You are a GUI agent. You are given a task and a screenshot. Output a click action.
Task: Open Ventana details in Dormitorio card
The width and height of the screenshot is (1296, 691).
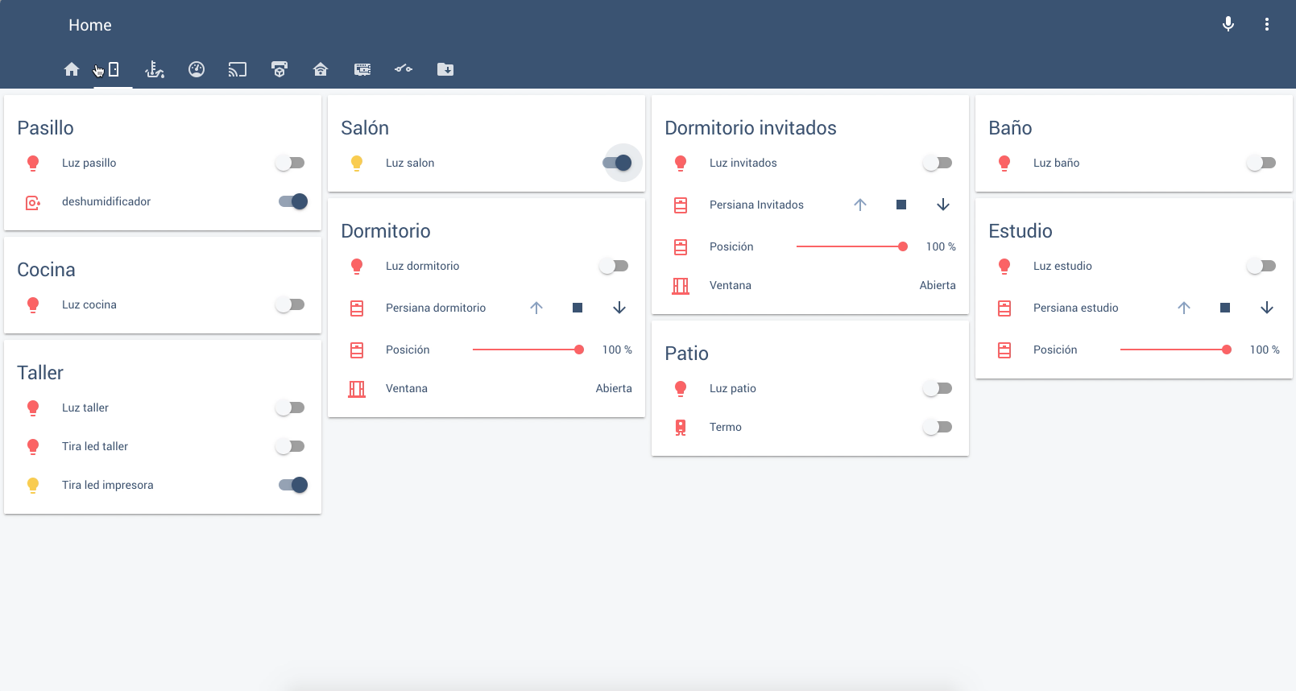(407, 388)
